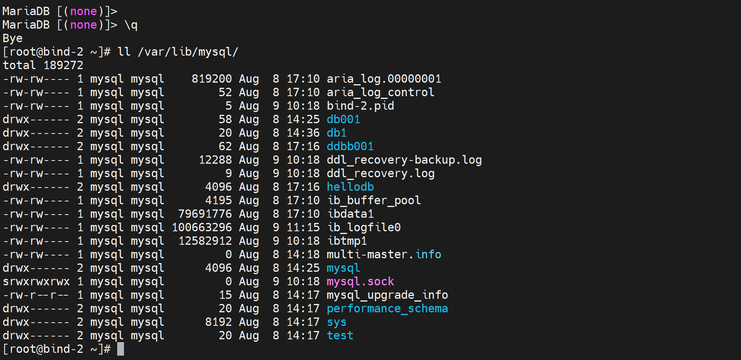This screenshot has height=360, width=741.
Task: Click the aria_log_control file name
Action: click(x=380, y=92)
